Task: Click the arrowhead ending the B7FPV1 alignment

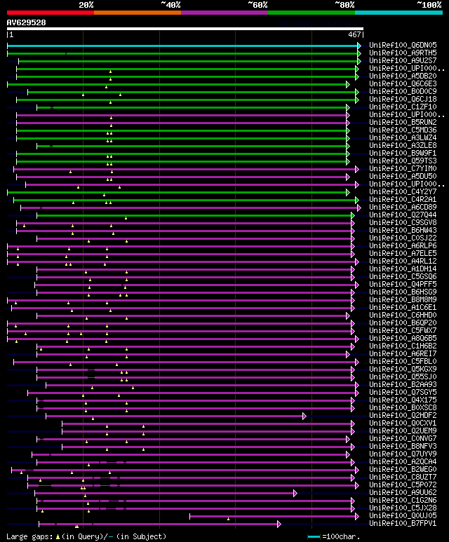Action: [x=279, y=524]
